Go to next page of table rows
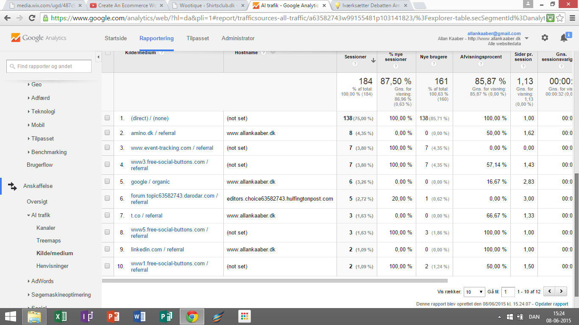Viewport: 579px width, 325px height. (561, 292)
